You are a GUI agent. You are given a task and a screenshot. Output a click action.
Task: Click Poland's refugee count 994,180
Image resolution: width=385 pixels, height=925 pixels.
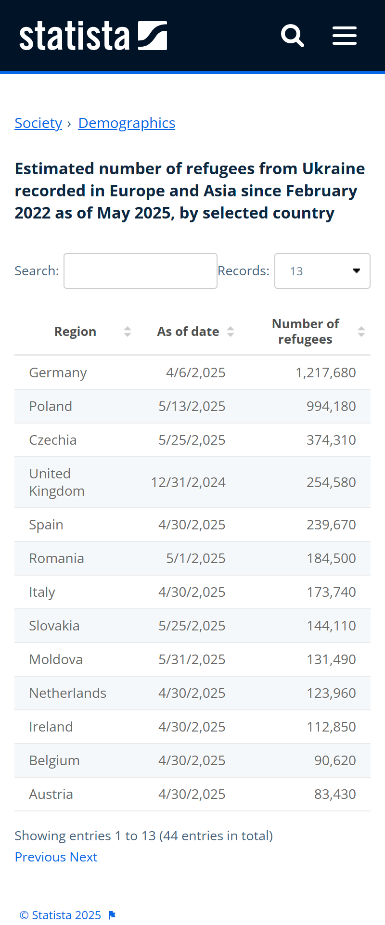click(331, 406)
